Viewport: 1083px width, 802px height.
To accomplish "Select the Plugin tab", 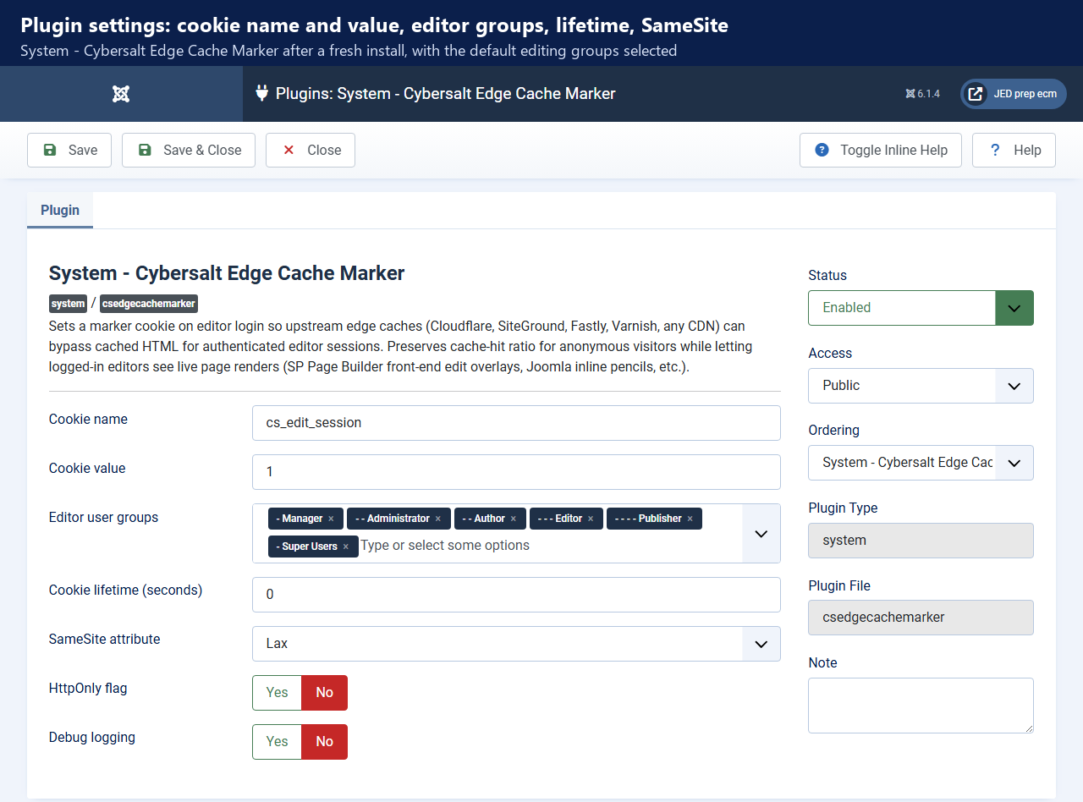I will click(x=60, y=210).
